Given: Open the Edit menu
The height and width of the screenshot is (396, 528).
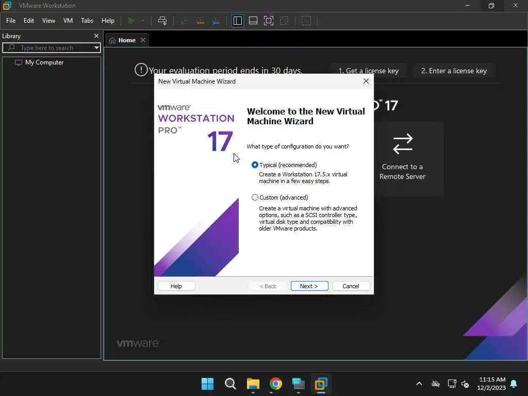Looking at the screenshot, I should click(x=29, y=21).
